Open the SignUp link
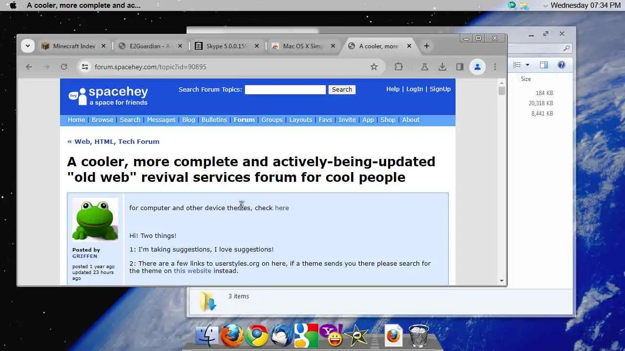Viewport: 625px width, 351px height. tap(440, 89)
